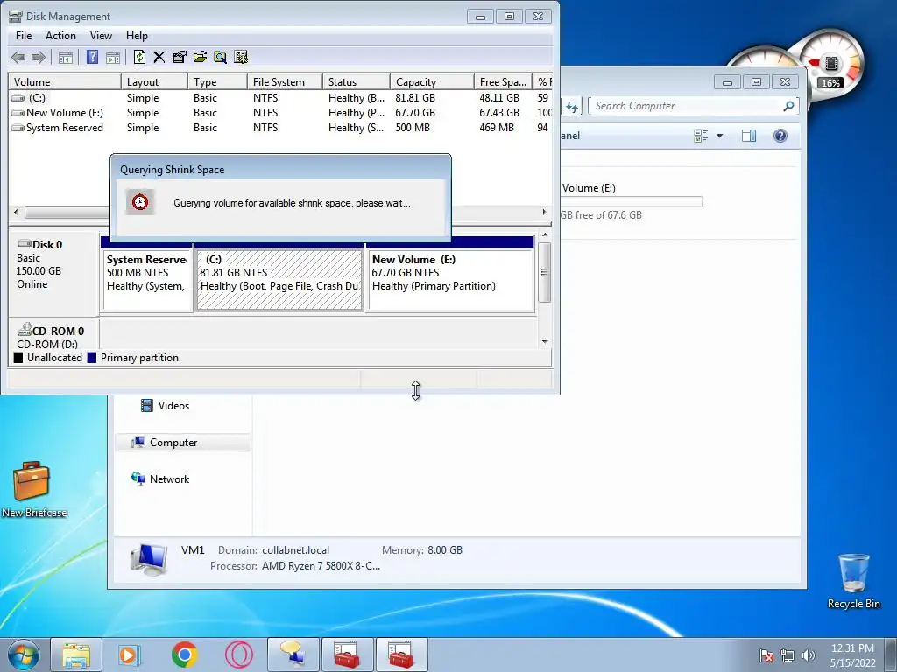Click the second red toolbox taskbar icon
The height and width of the screenshot is (672, 897).
point(401,654)
